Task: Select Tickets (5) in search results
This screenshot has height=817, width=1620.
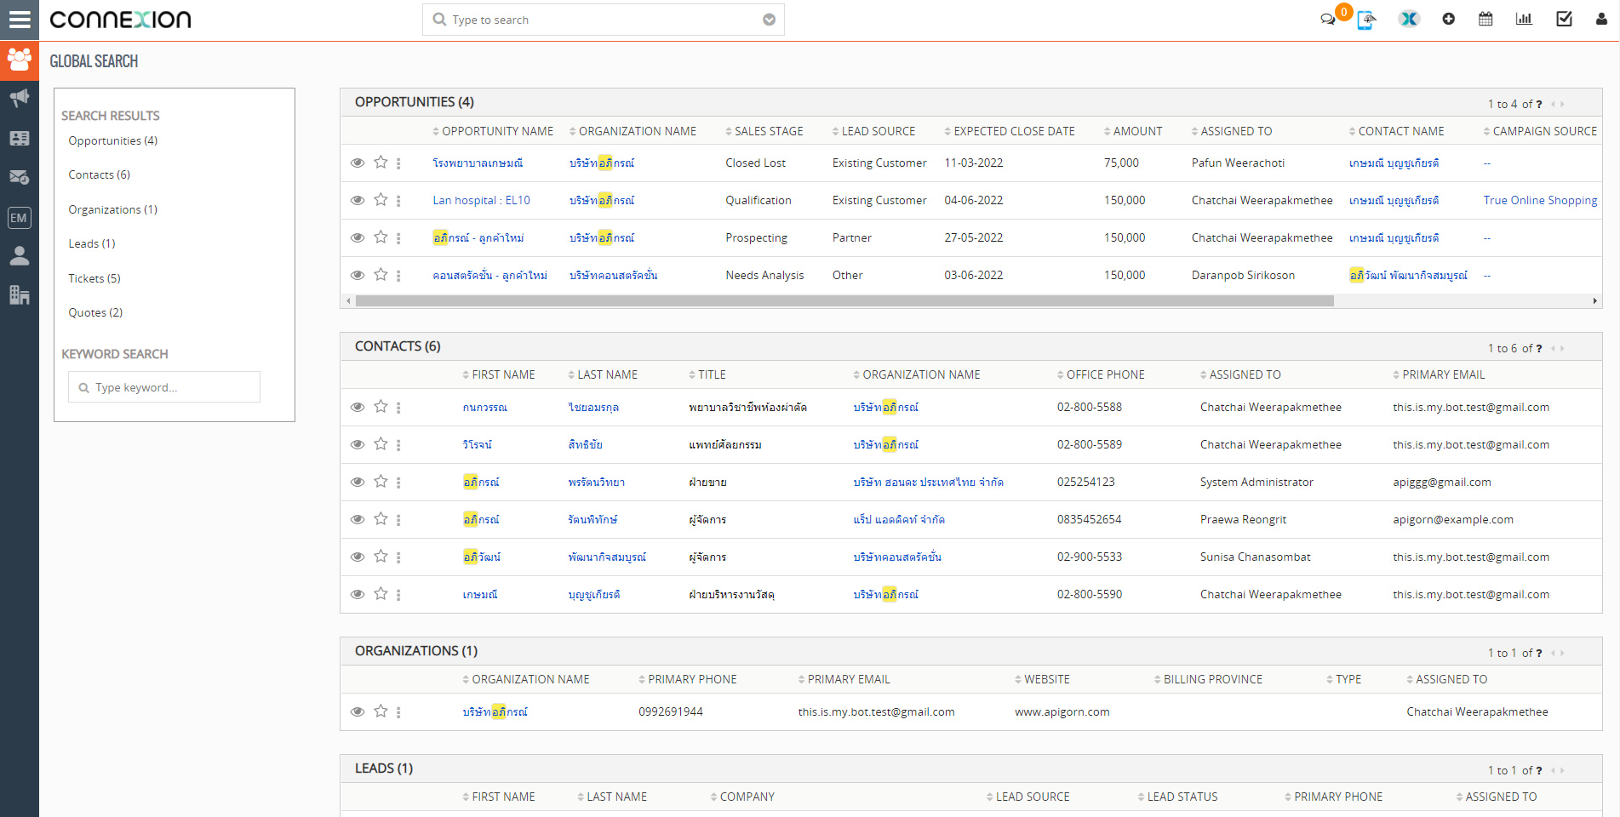Action: 94,278
